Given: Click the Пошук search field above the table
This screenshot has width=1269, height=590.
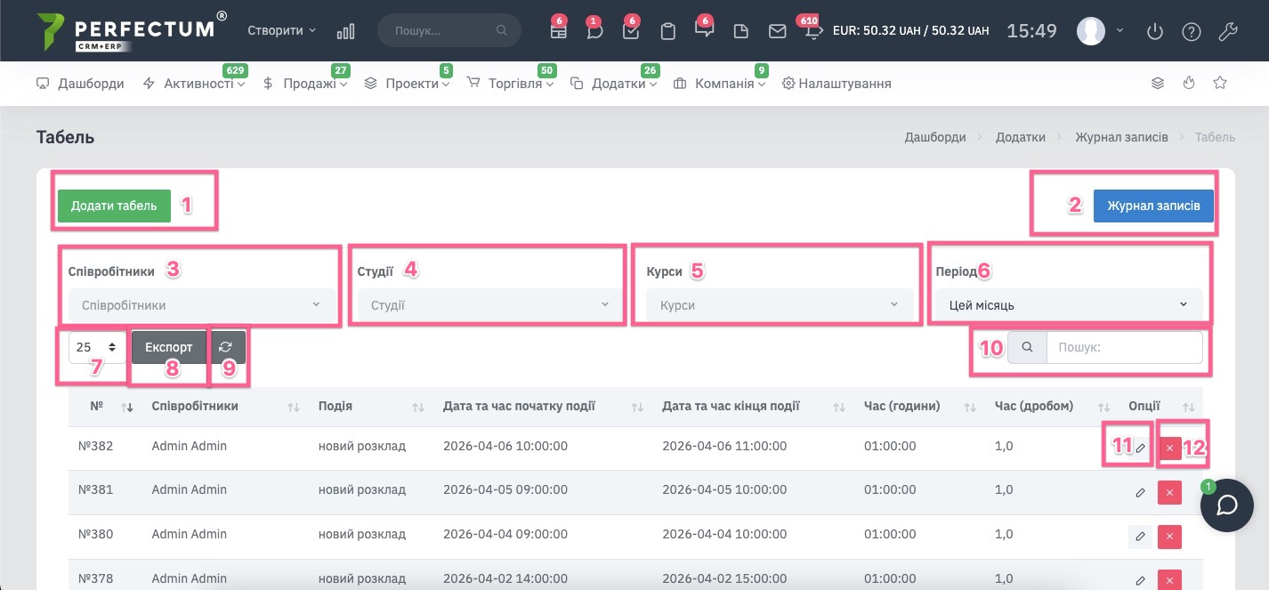Looking at the screenshot, I should point(1124,346).
